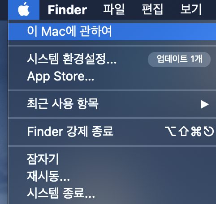Click the Option key symbol in shortcut

coord(170,132)
